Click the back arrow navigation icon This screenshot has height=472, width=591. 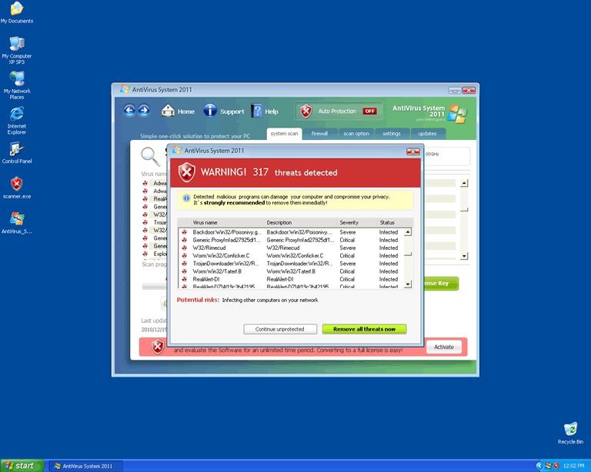tap(129, 111)
